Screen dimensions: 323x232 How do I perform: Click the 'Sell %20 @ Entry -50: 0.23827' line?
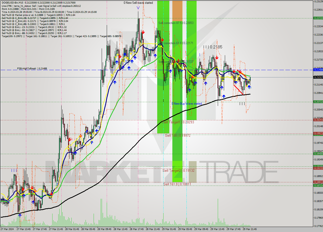coord(34,30)
